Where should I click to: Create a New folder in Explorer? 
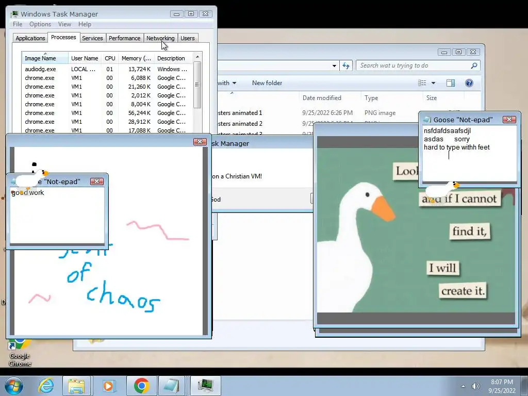[x=267, y=83]
